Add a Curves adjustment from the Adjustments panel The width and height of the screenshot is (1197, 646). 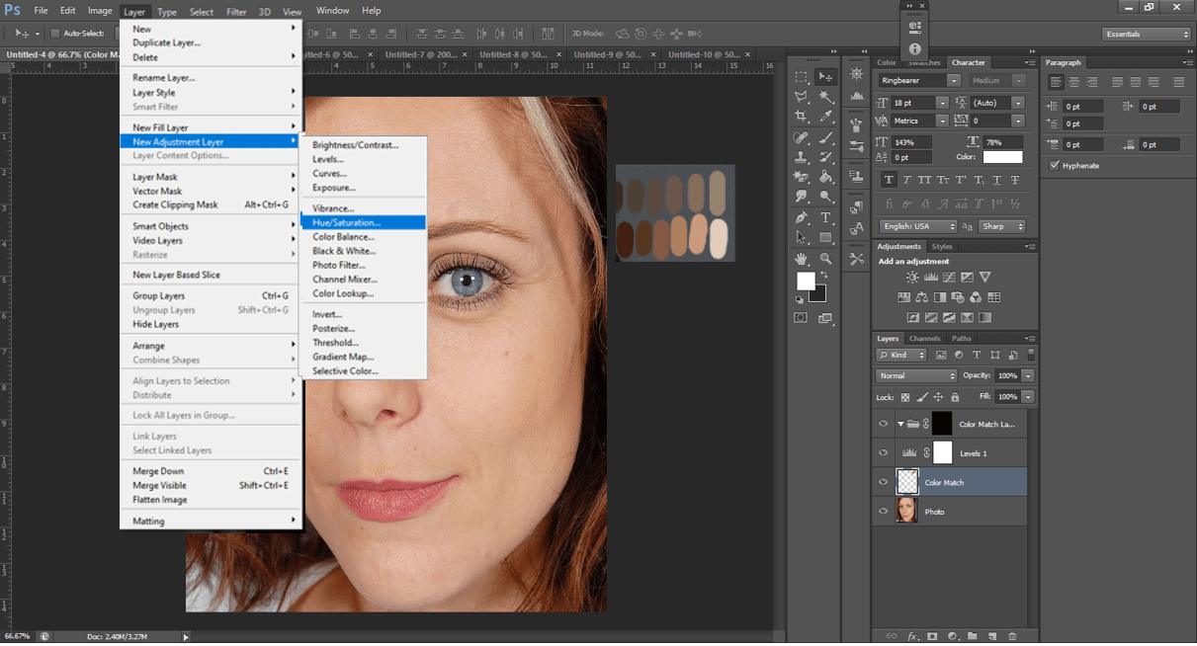[949, 278]
